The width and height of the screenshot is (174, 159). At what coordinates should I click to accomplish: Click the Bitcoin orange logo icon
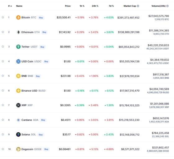pyautogui.click(x=18, y=17)
